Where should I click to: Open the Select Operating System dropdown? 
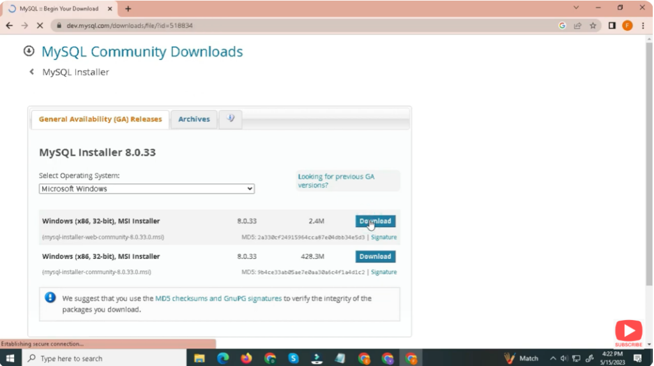pyautogui.click(x=146, y=189)
